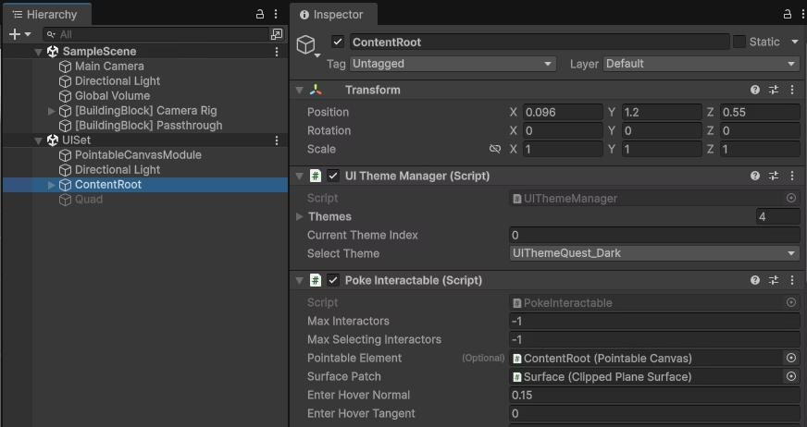Image resolution: width=807 pixels, height=427 pixels.
Task: Open Poke Interactable presets
Action: point(774,280)
